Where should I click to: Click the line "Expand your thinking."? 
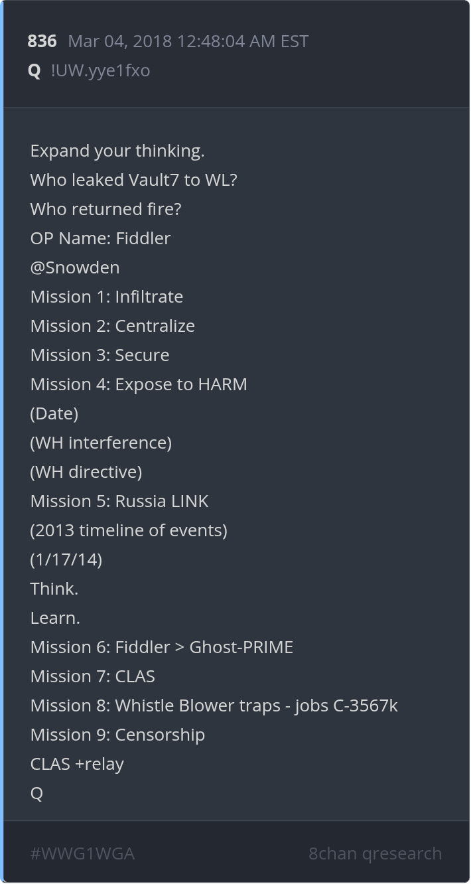click(x=117, y=151)
